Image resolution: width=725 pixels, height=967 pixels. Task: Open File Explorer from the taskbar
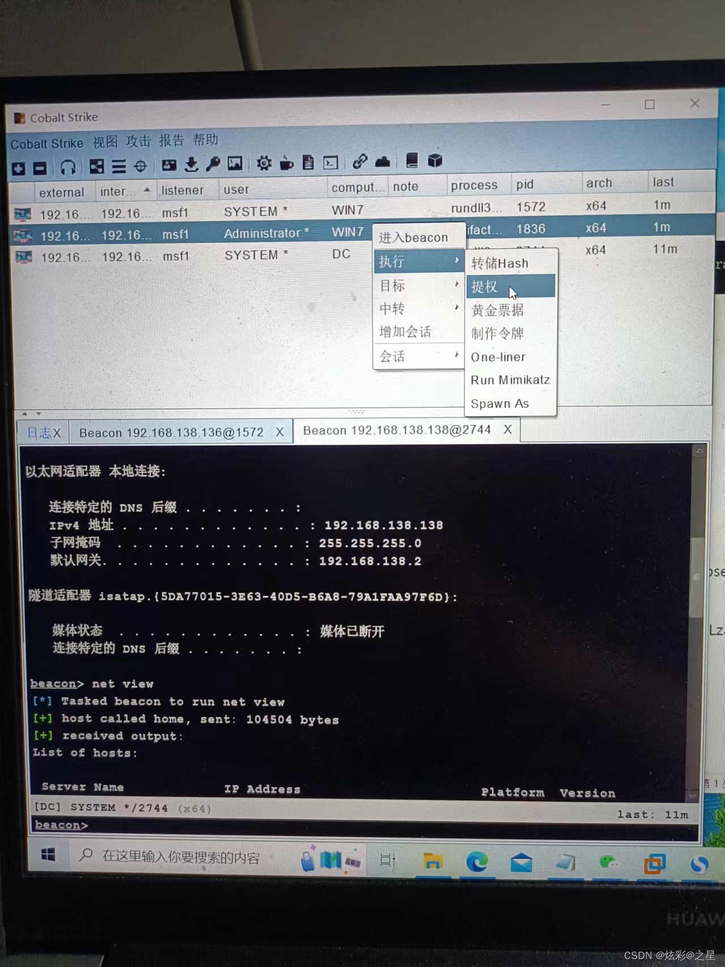point(433,862)
